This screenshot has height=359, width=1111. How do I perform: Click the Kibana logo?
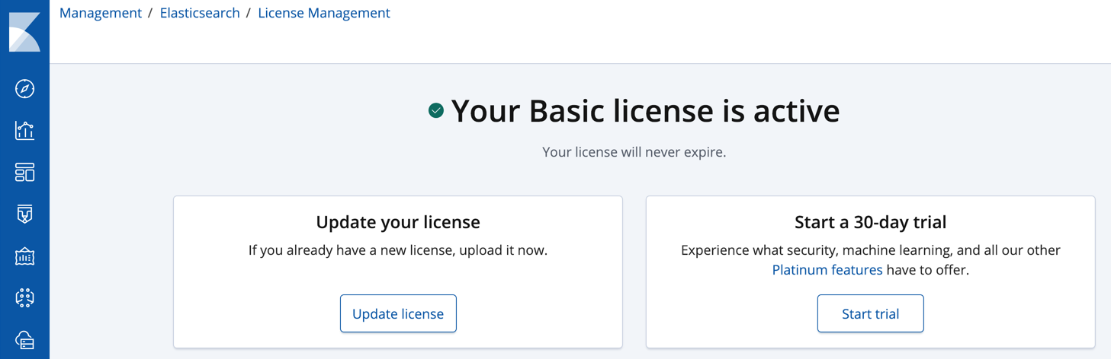click(24, 31)
